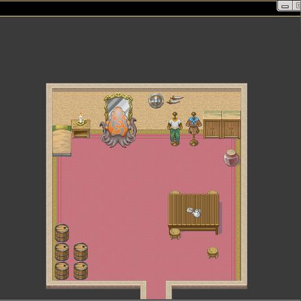The image size is (301, 301).
Task: Click the mannequin wearing blue and brown armor
Action: click(x=194, y=129)
